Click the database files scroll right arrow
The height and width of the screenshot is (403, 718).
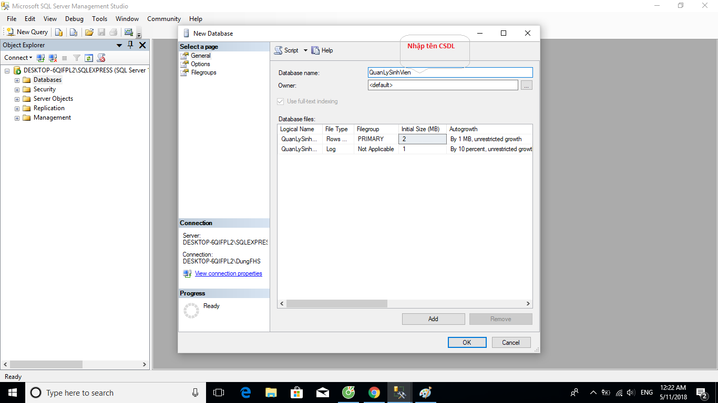pyautogui.click(x=528, y=303)
